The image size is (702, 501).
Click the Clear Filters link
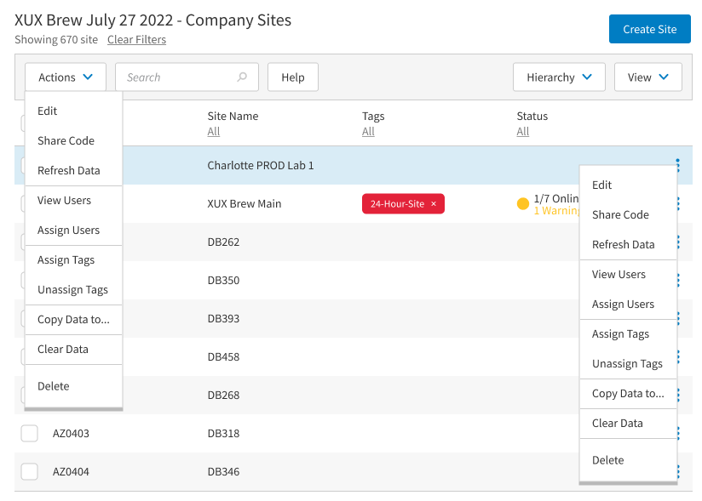coord(136,40)
